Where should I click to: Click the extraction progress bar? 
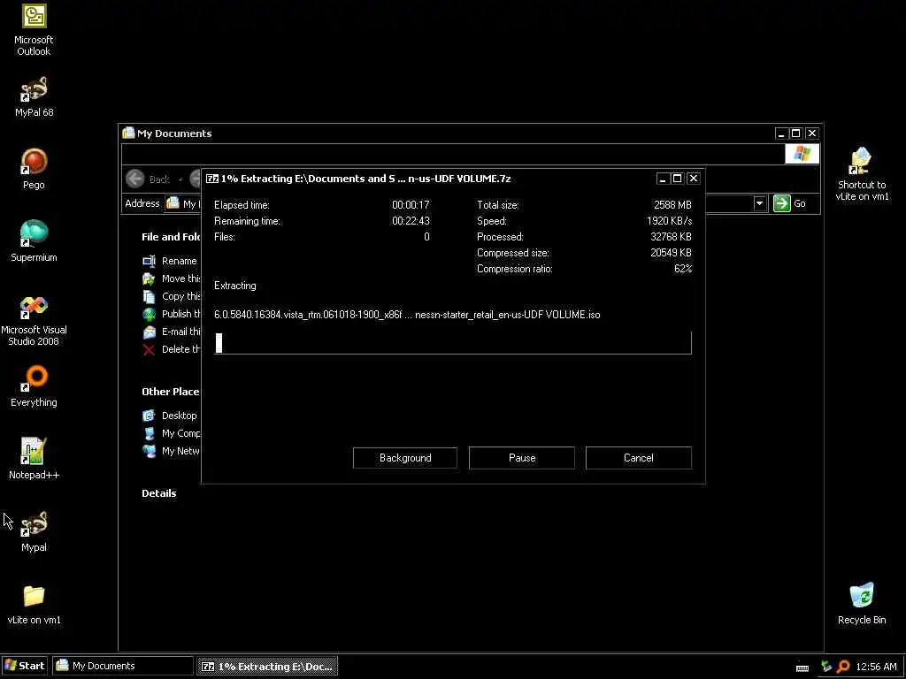pyautogui.click(x=452, y=342)
